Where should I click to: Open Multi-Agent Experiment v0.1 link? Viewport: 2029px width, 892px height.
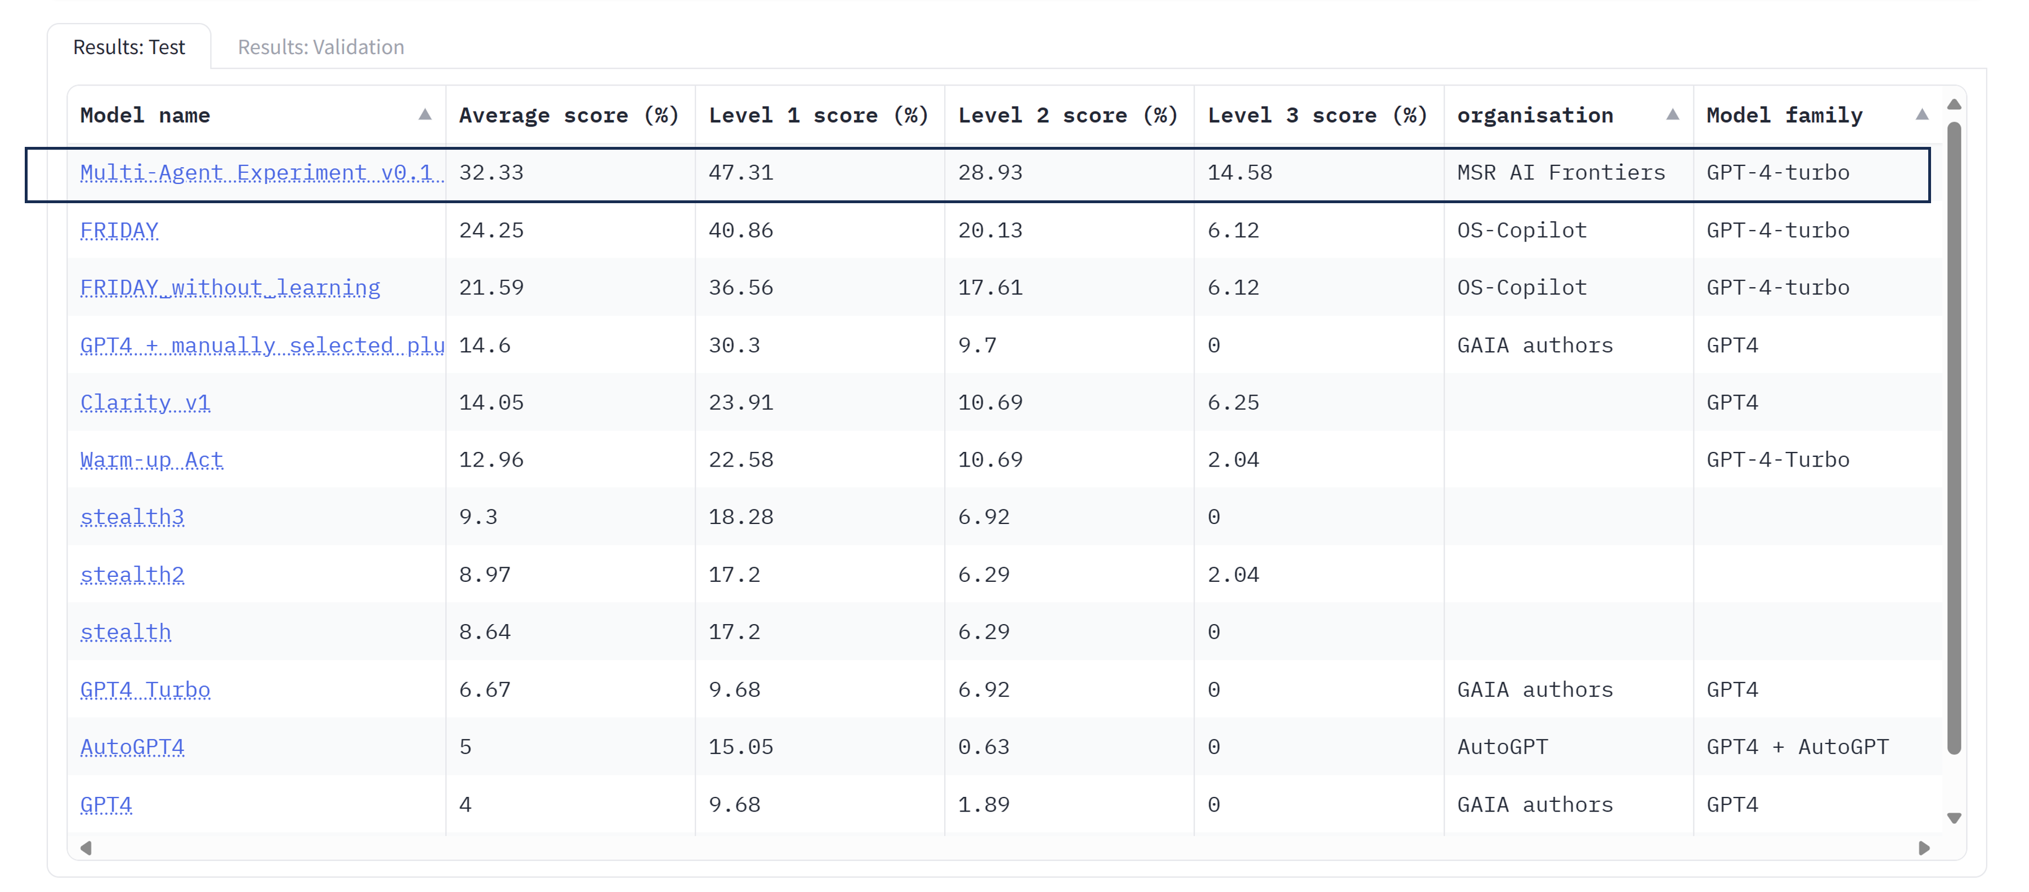click(260, 172)
